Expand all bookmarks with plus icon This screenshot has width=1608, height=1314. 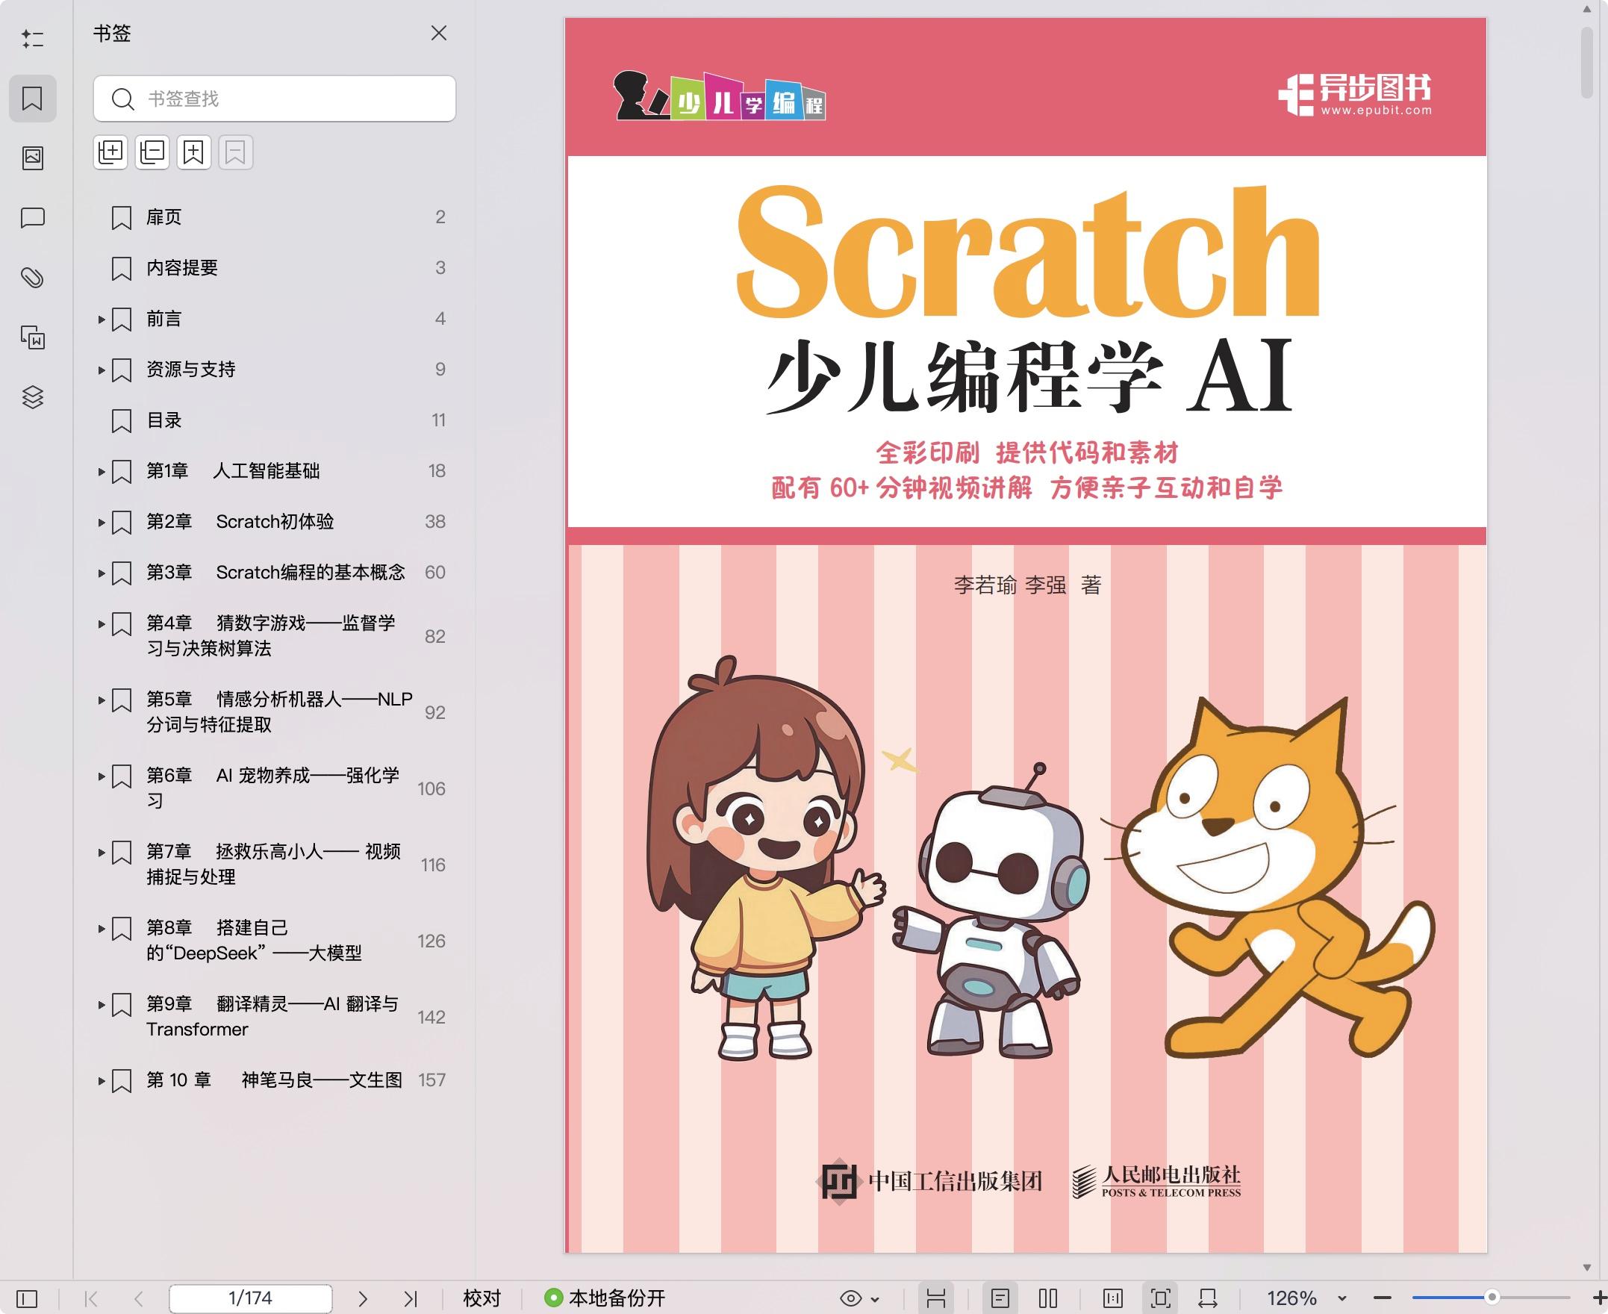[x=110, y=153]
